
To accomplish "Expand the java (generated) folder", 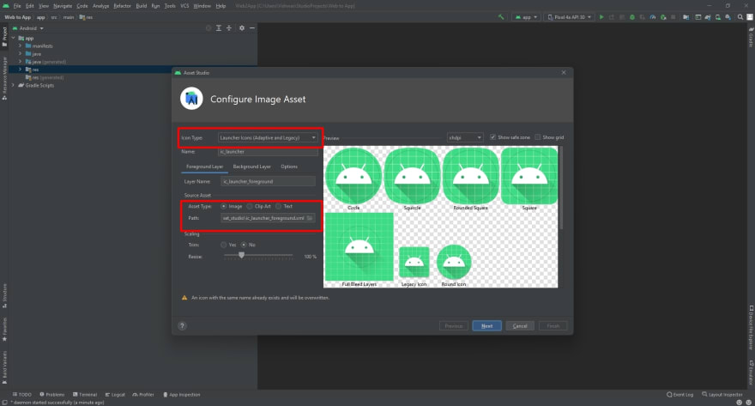I will [21, 62].
